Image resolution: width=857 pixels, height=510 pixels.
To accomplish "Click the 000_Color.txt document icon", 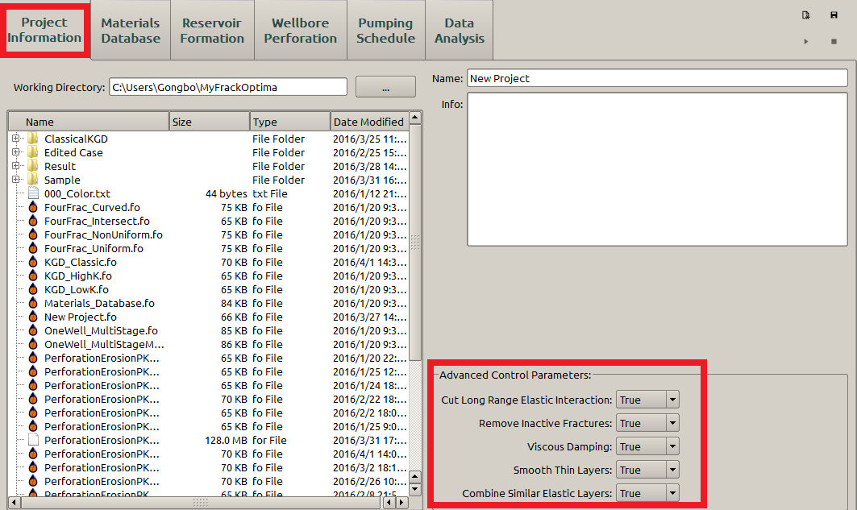I will (x=33, y=193).
